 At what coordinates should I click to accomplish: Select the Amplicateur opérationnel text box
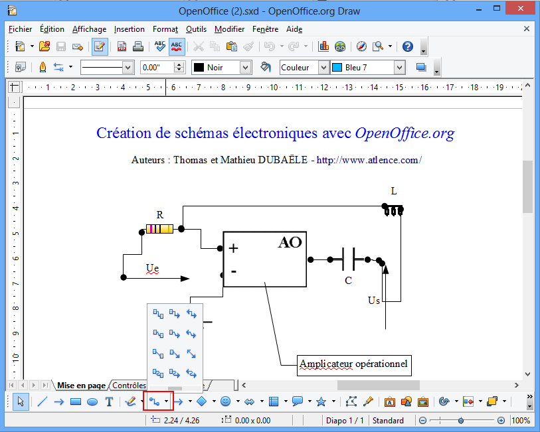click(x=354, y=366)
